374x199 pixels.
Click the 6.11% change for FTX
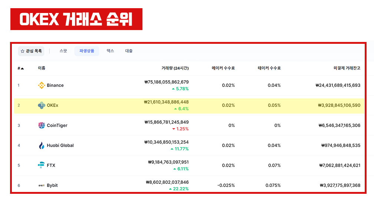tap(181, 169)
